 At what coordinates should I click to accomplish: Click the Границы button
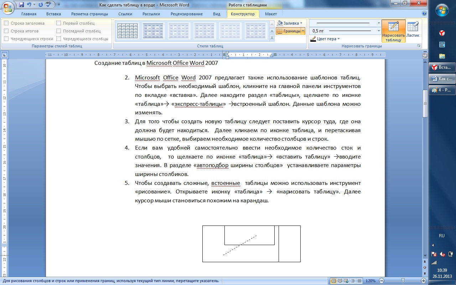[x=289, y=31]
